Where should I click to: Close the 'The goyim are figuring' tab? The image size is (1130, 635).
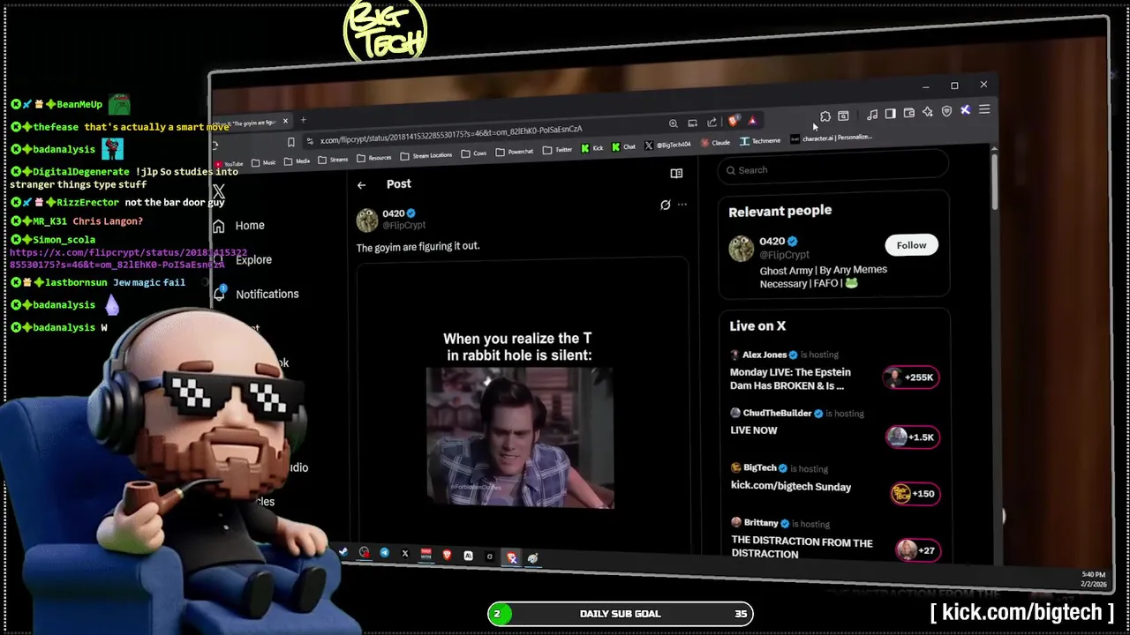tap(285, 121)
